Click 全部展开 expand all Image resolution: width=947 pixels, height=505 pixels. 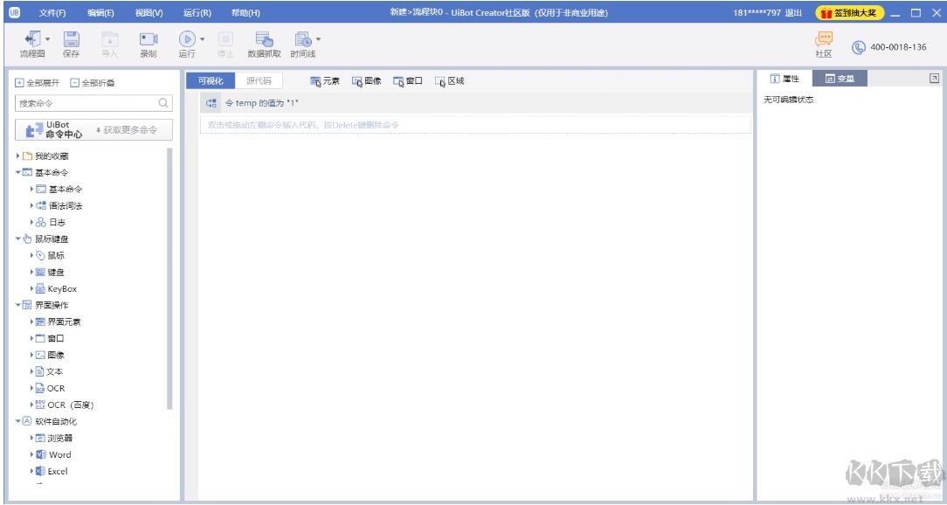click(38, 83)
